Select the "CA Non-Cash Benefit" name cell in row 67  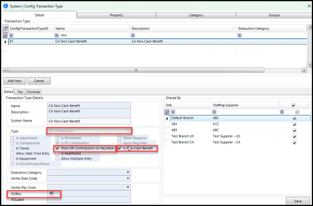click(x=92, y=41)
